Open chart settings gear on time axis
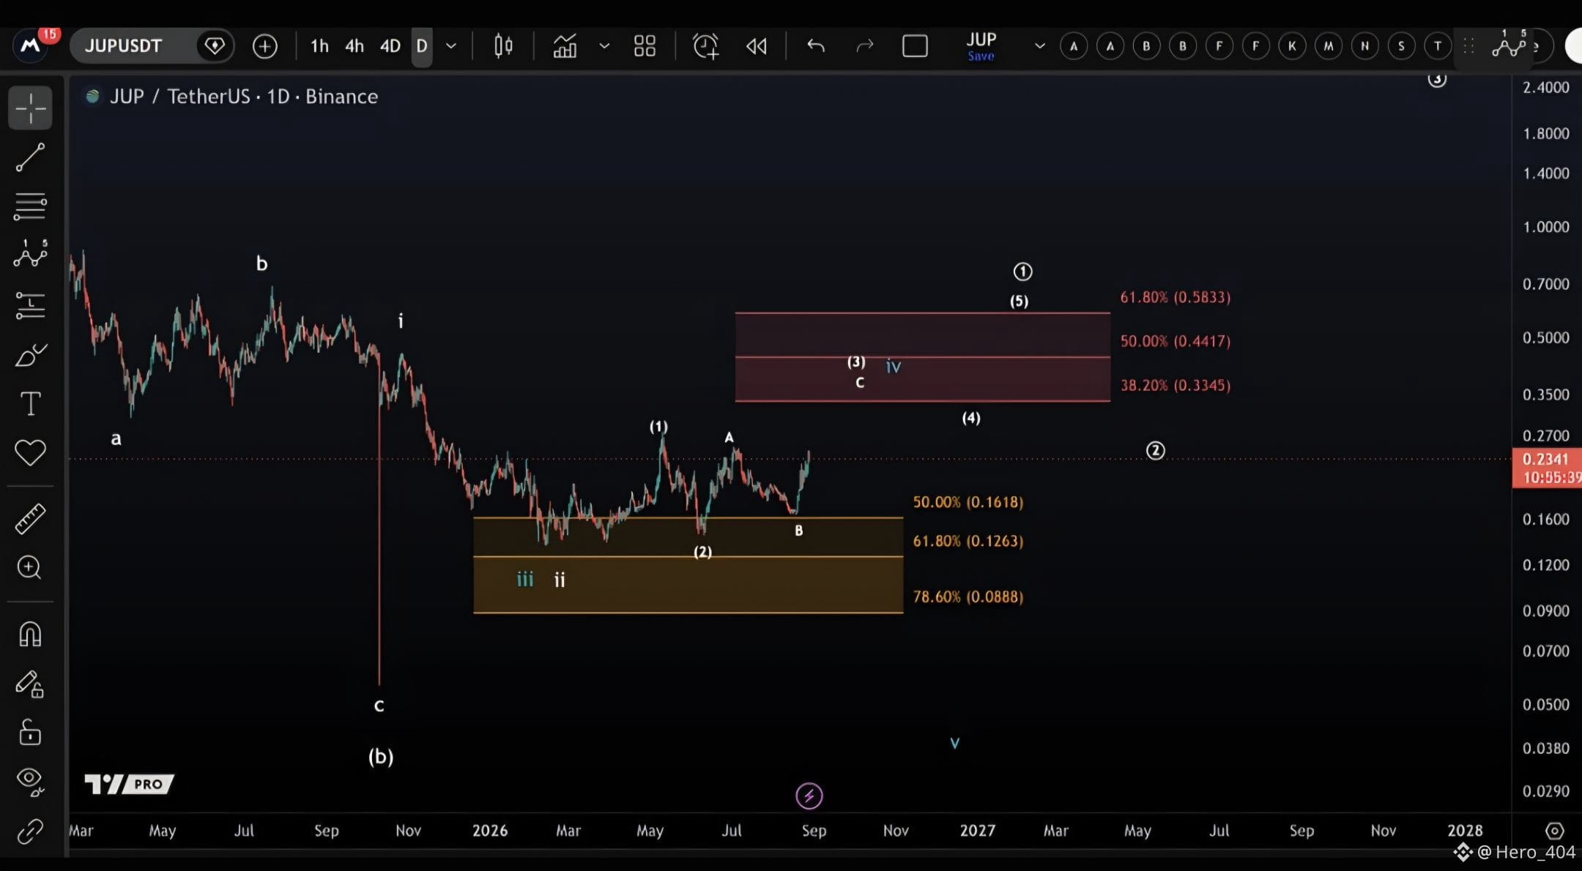1582x871 pixels. 1554,831
